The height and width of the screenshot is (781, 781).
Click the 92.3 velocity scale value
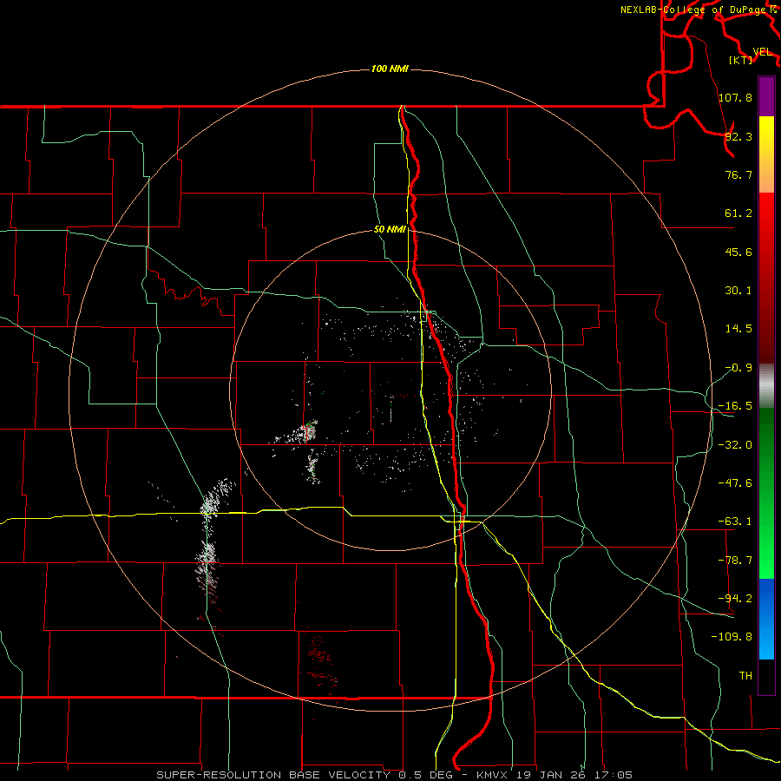738,136
